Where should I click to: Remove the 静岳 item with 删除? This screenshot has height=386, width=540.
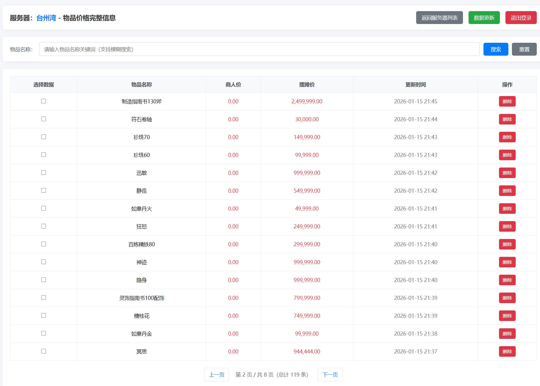[x=507, y=191]
